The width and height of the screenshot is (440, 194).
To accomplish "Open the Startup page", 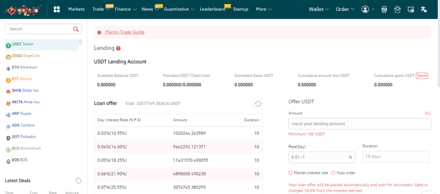I will (x=241, y=9).
